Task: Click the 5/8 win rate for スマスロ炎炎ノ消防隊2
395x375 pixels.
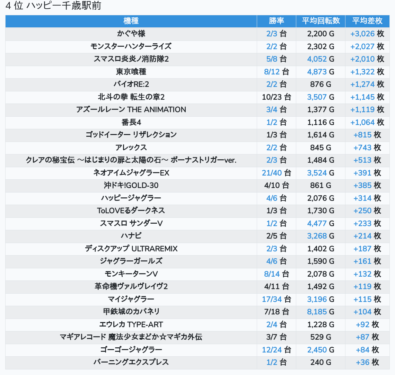Action: pos(272,59)
